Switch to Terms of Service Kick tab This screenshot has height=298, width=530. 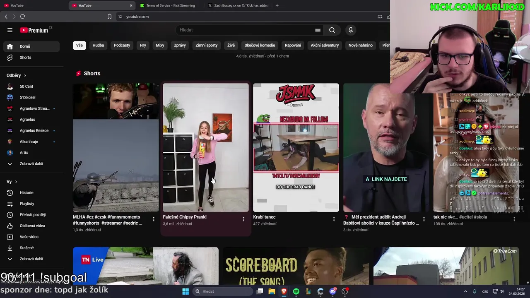[x=170, y=5]
